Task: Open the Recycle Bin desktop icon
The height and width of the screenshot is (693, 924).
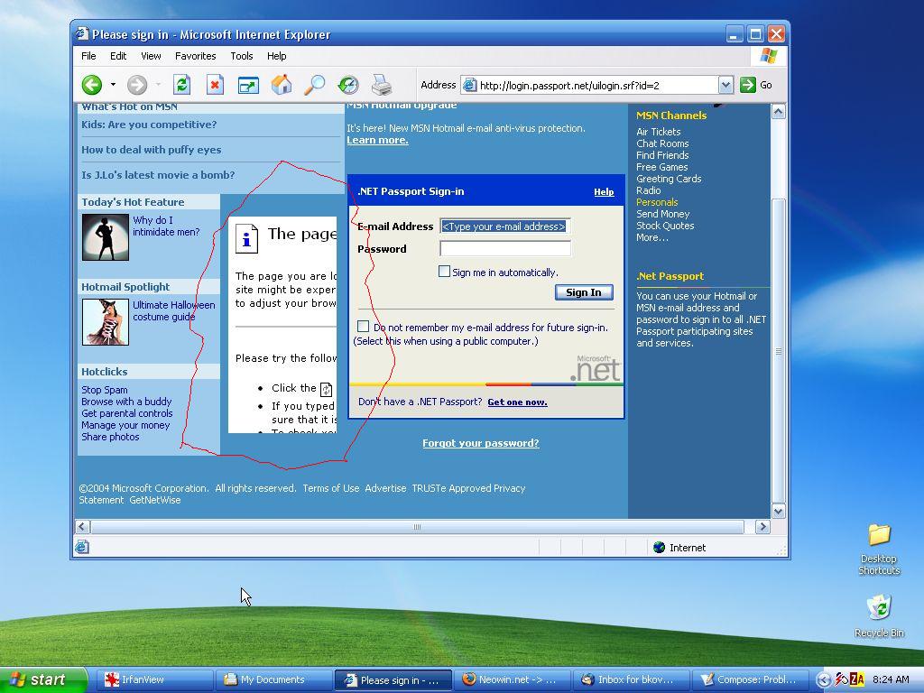Action: click(x=879, y=615)
